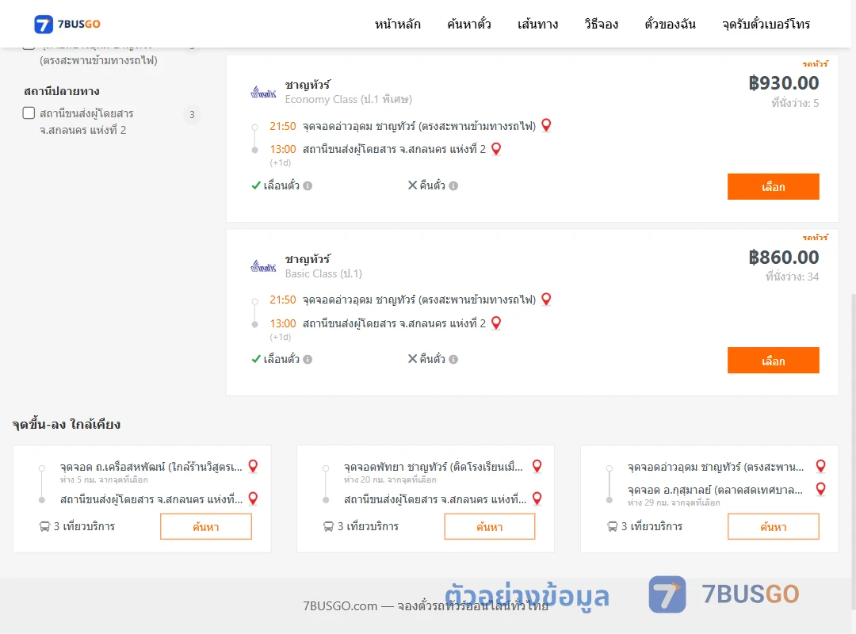Click ห่าง 5 กม. จากจุดที่เลือก text
Screen dimensions: 856x634
104,480
